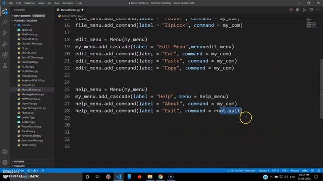
Task: Show hidden system tray icons chevron
Action: (x=271, y=177)
